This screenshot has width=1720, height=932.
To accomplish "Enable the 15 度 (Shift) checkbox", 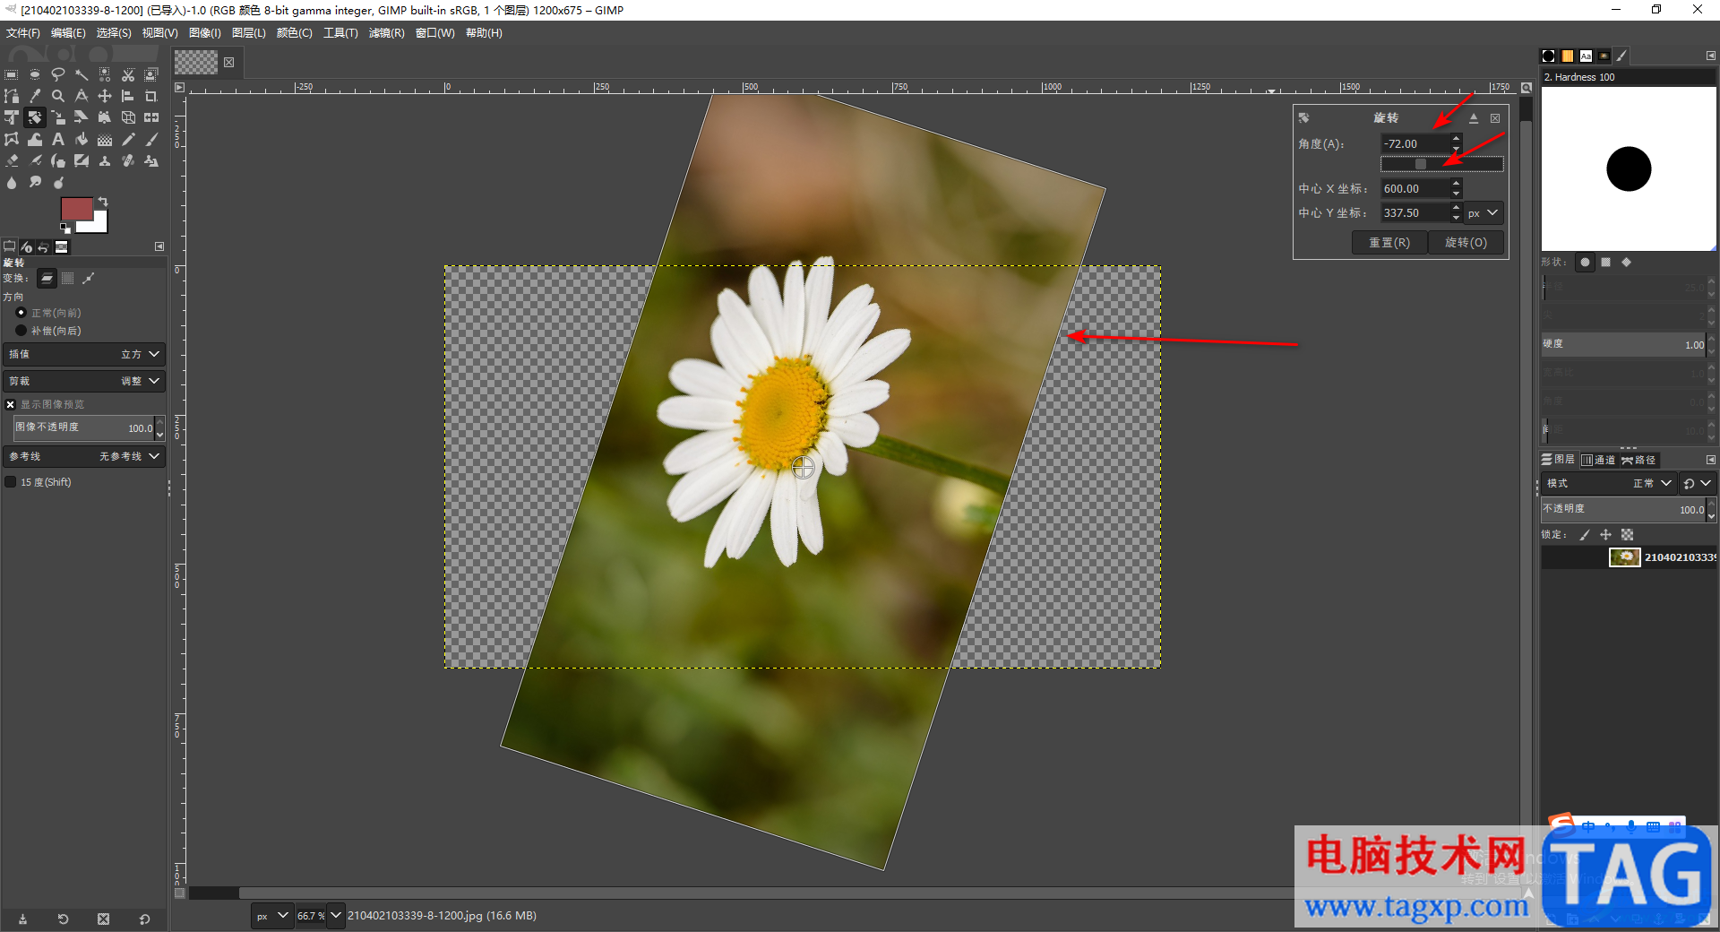I will [x=11, y=482].
